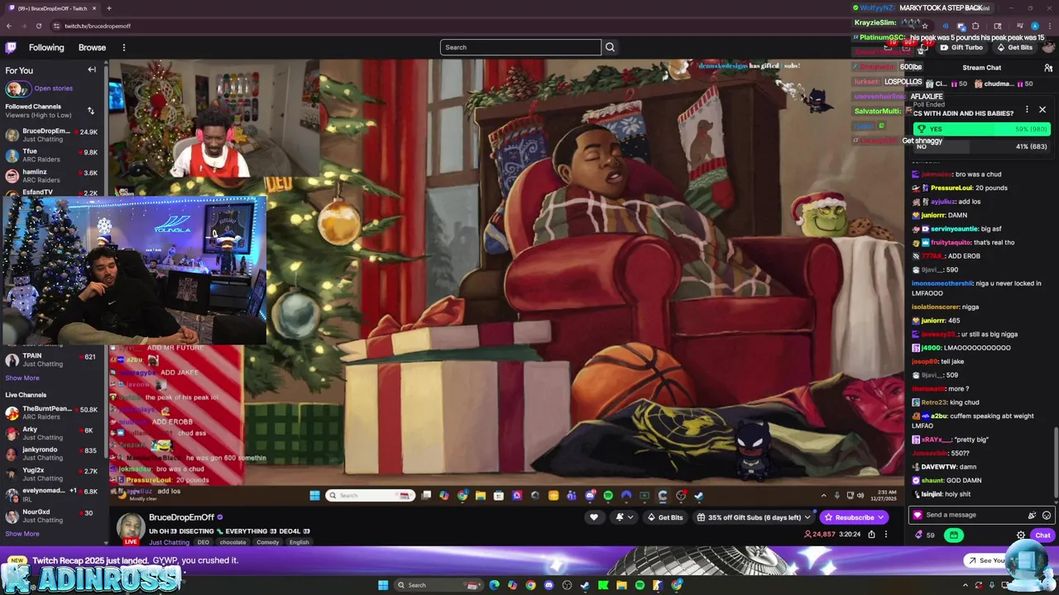The width and height of the screenshot is (1059, 595).
Task: Open File Explorer from the taskbar
Action: pyautogui.click(x=621, y=585)
